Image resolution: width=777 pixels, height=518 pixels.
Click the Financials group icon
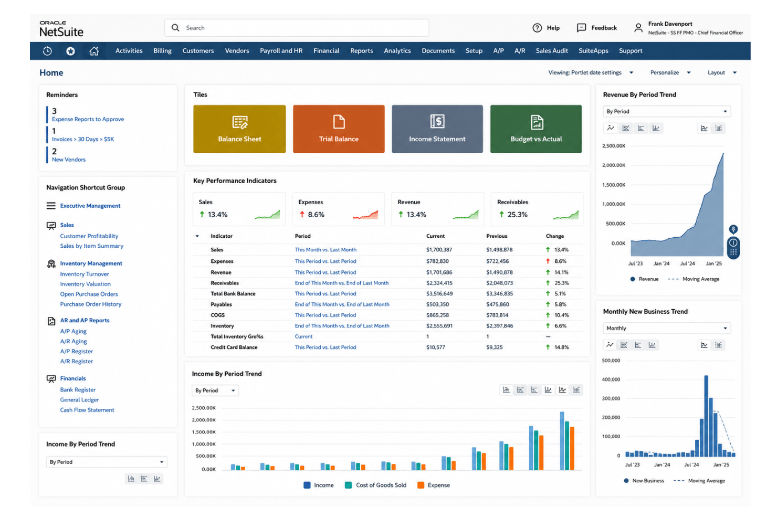pyautogui.click(x=51, y=378)
